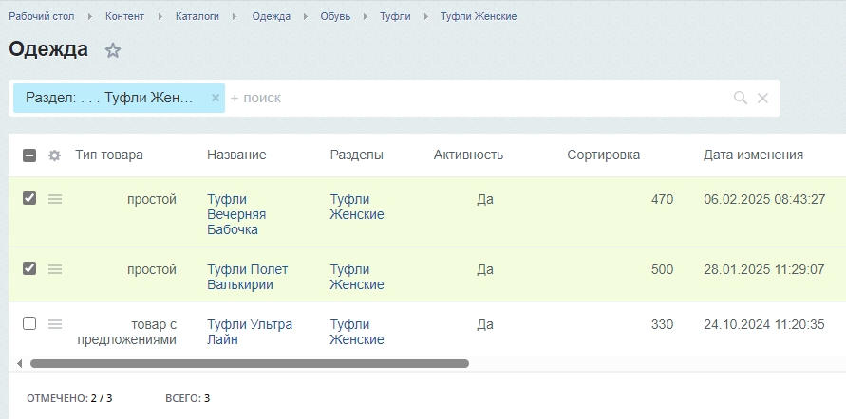
Task: Click left arrow of horizontal scrollbar
Action: (x=19, y=363)
